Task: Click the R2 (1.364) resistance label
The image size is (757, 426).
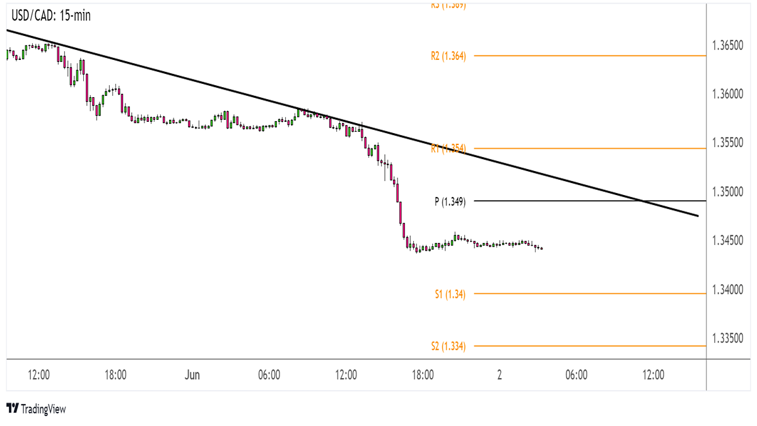Action: pos(448,56)
